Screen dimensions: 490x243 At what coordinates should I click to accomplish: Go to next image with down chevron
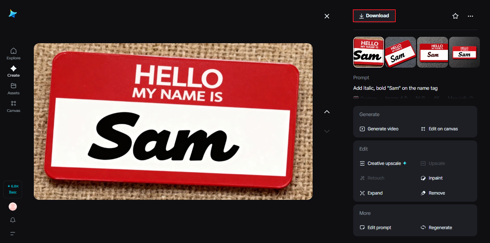click(x=327, y=131)
